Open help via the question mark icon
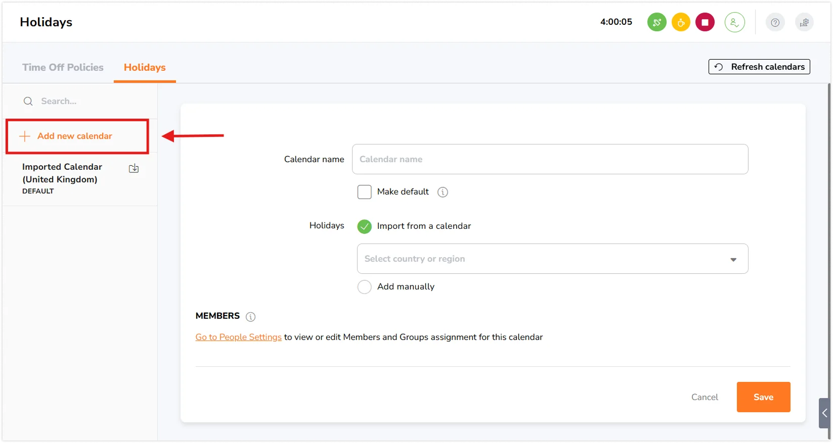Image resolution: width=833 pixels, height=443 pixels. tap(775, 22)
